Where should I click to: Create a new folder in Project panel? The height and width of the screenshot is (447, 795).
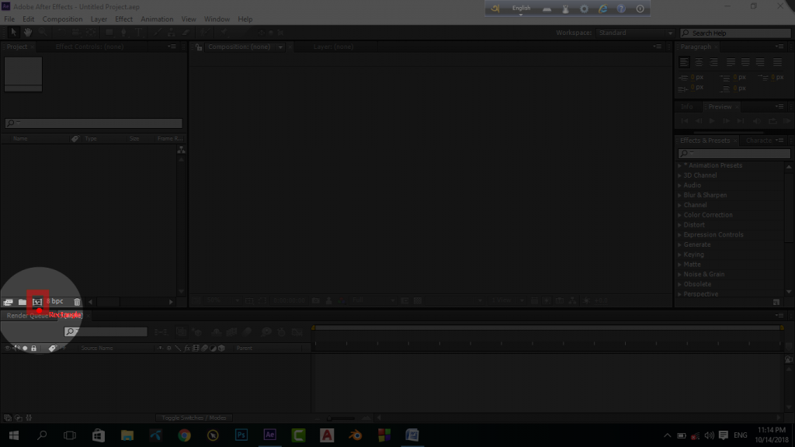pos(23,302)
